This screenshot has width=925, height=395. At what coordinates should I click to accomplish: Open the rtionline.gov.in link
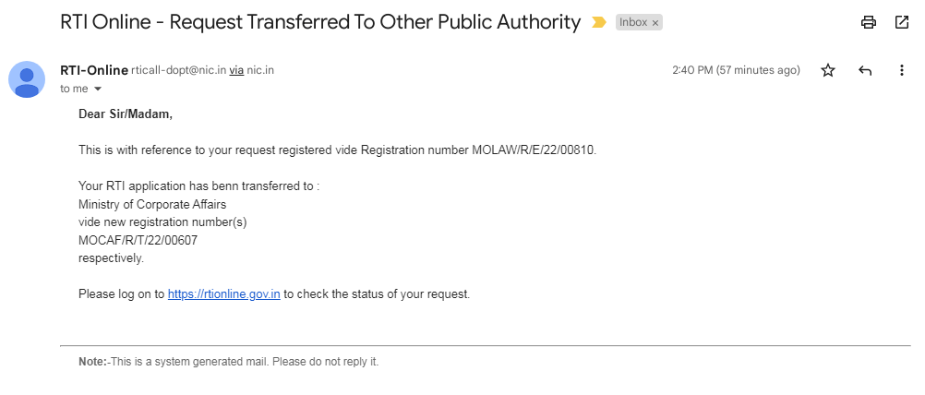[223, 294]
